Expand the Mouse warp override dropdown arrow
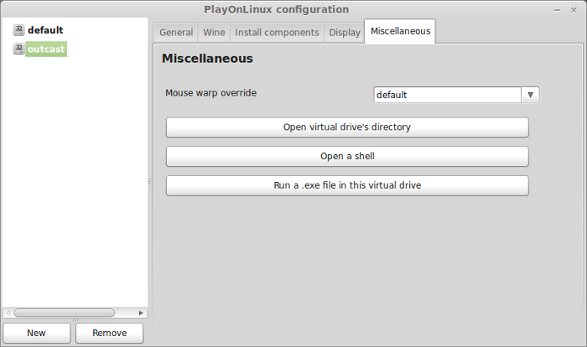 click(530, 95)
